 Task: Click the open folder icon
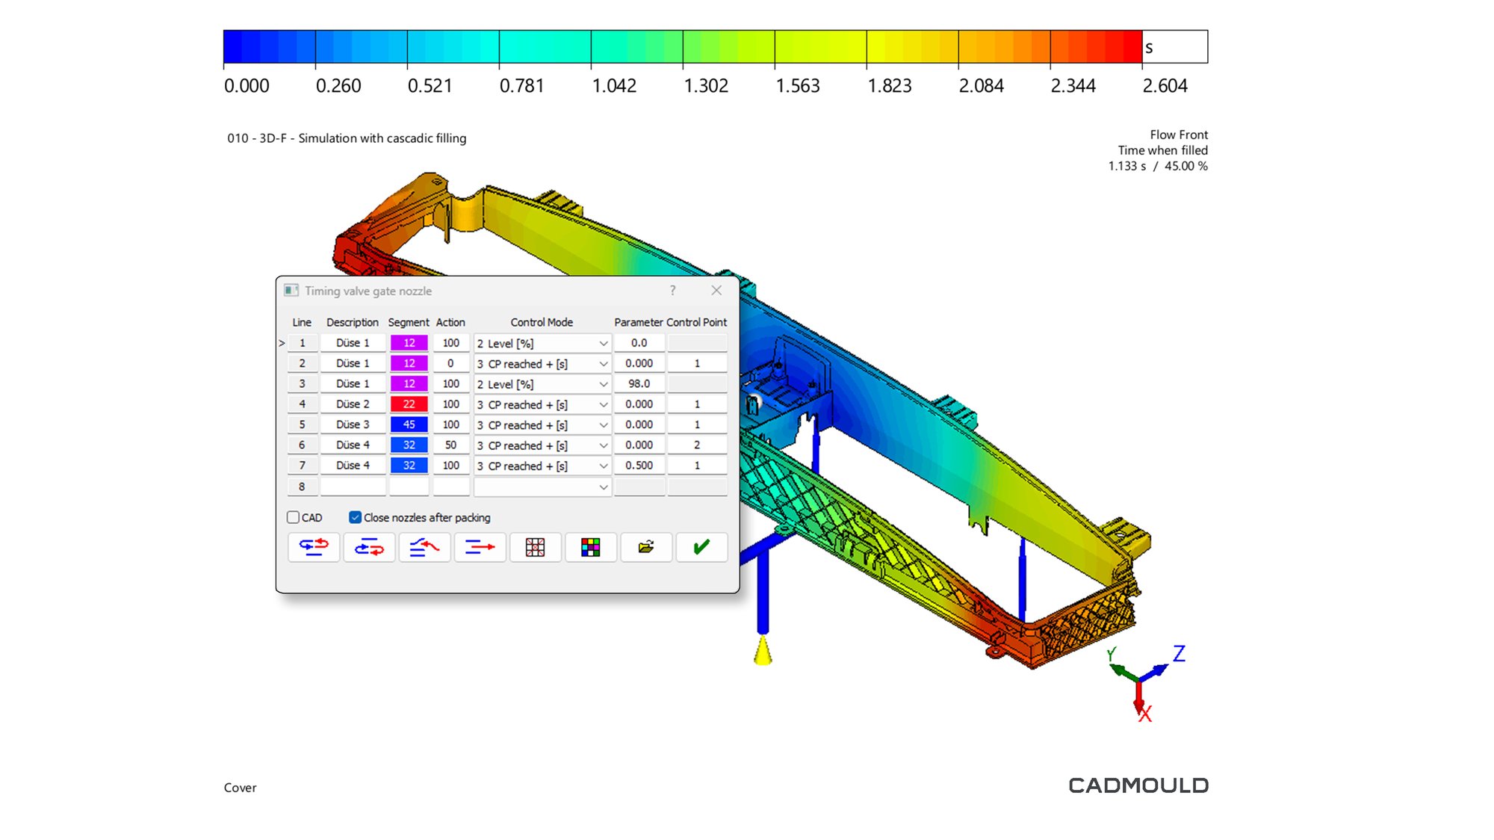point(646,547)
